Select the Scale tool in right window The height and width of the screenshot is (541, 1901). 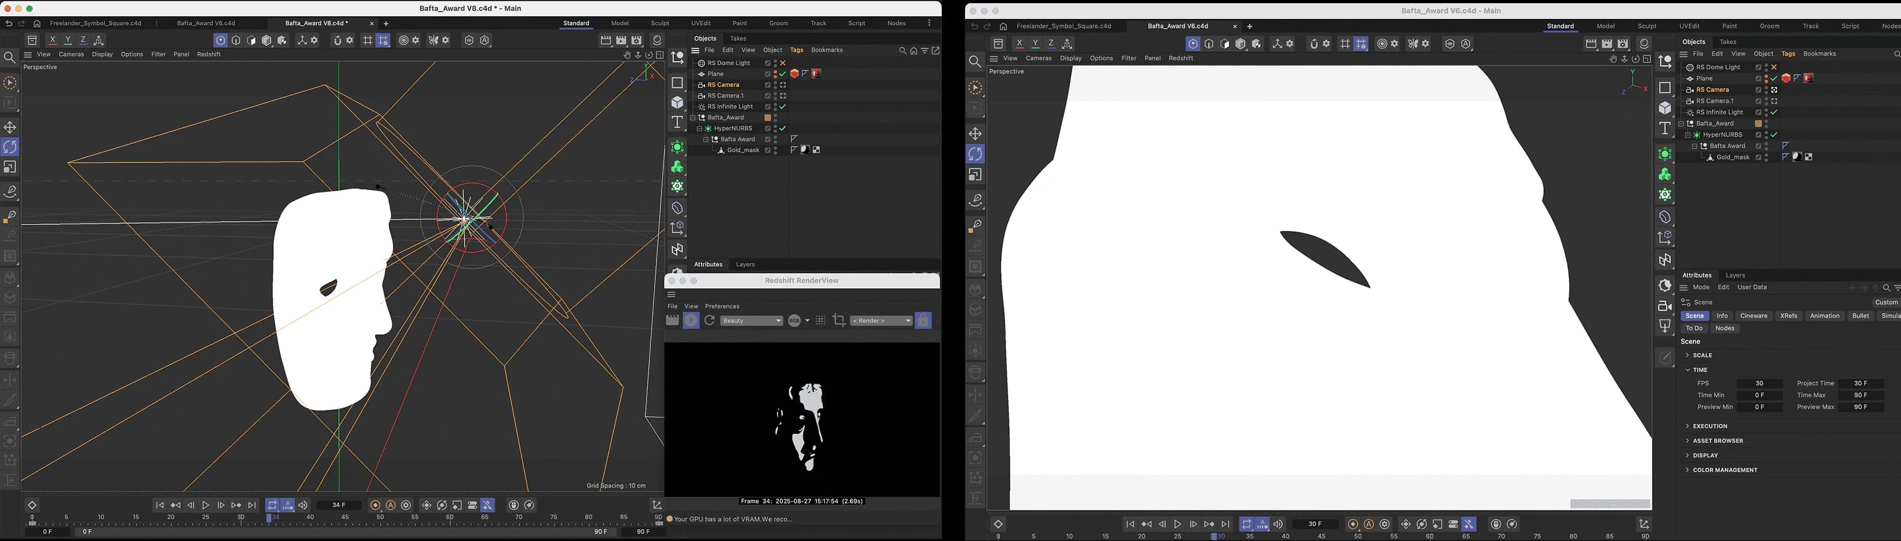pyautogui.click(x=976, y=176)
